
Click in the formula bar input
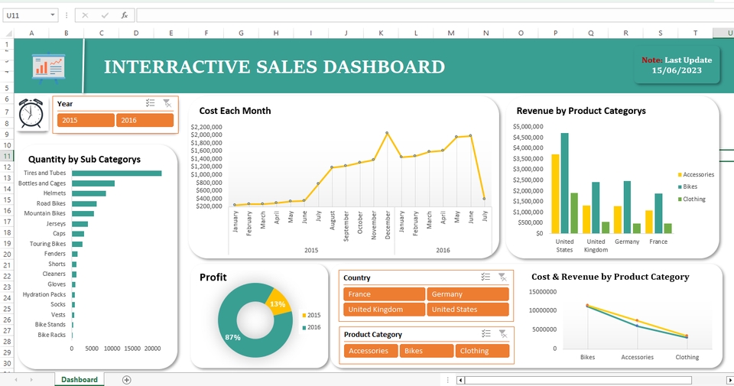tap(434, 15)
